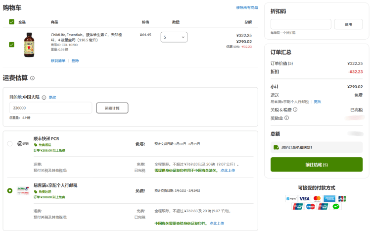The height and width of the screenshot is (234, 371).
Task: Click the 每单限一个折扣码 note
Action: click(283, 33)
